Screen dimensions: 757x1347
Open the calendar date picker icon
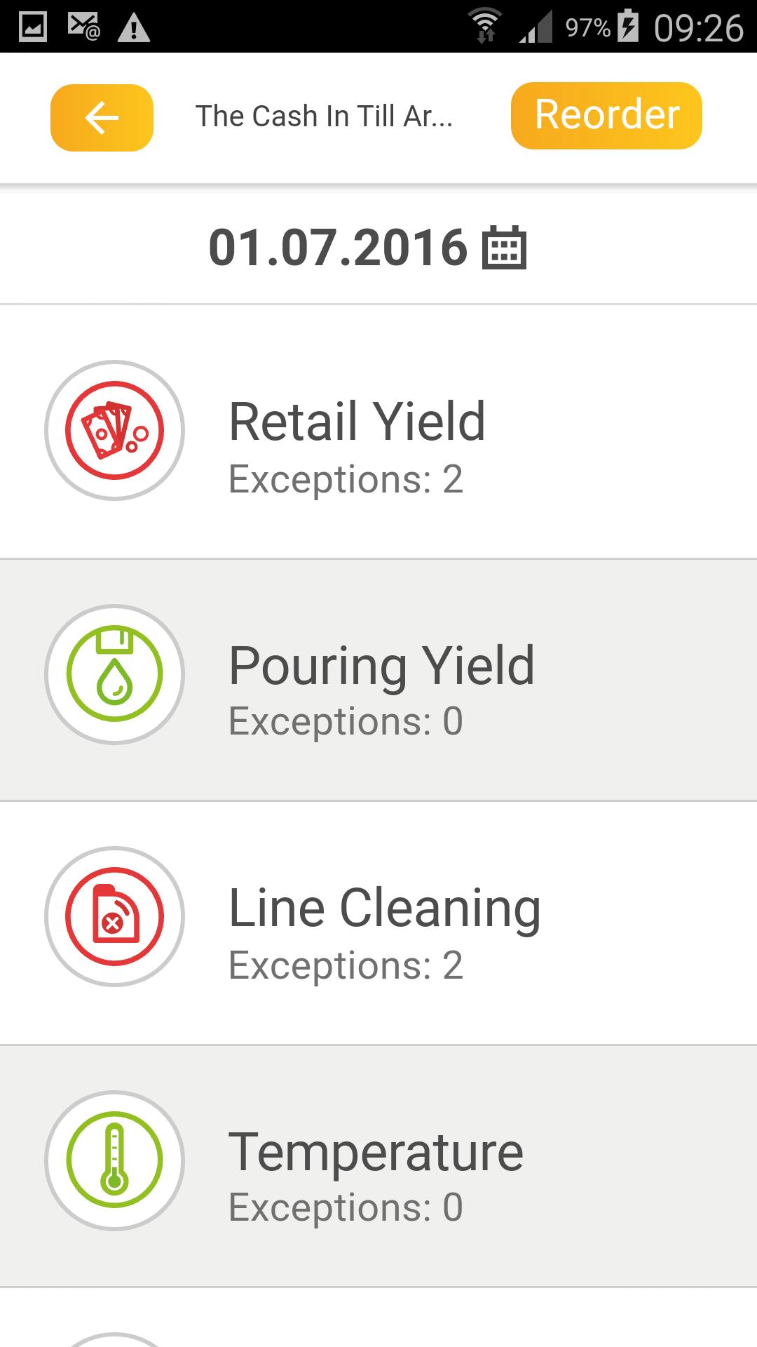pyautogui.click(x=504, y=248)
